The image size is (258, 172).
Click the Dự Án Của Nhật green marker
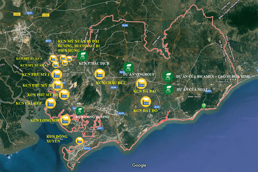(168, 89)
